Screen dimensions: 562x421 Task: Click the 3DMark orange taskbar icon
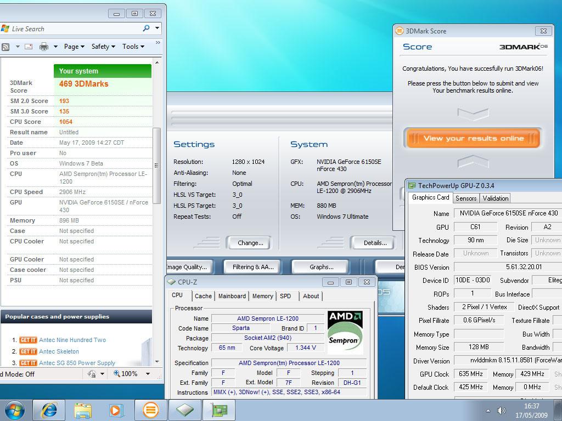150,410
